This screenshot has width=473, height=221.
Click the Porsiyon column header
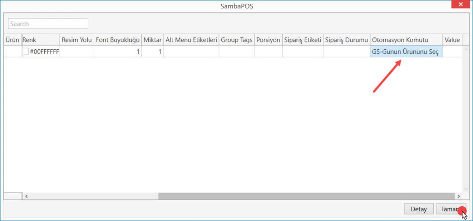(x=268, y=40)
